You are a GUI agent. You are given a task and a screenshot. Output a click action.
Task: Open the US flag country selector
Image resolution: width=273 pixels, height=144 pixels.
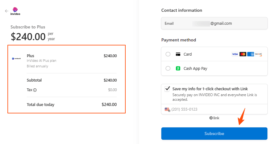[x=167, y=109]
